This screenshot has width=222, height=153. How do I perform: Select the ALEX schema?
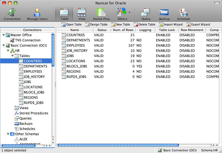click(21, 139)
